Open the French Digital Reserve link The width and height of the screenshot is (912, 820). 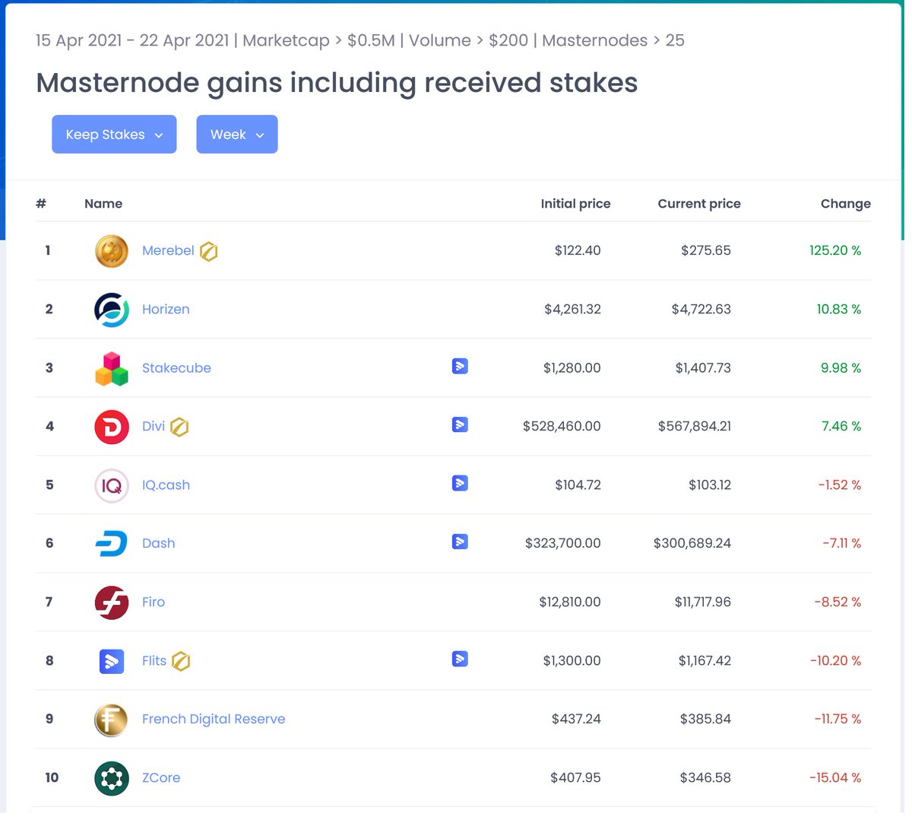(214, 720)
